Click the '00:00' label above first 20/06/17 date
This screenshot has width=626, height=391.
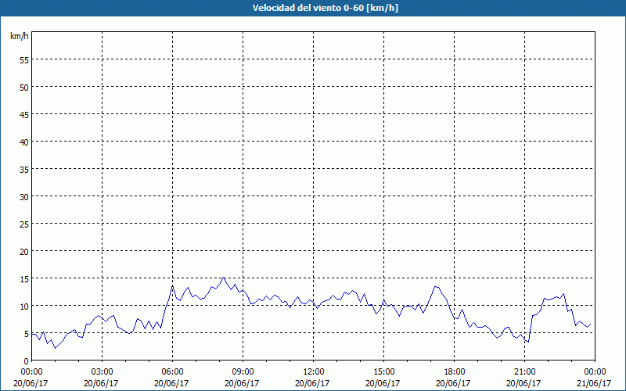pyautogui.click(x=31, y=372)
